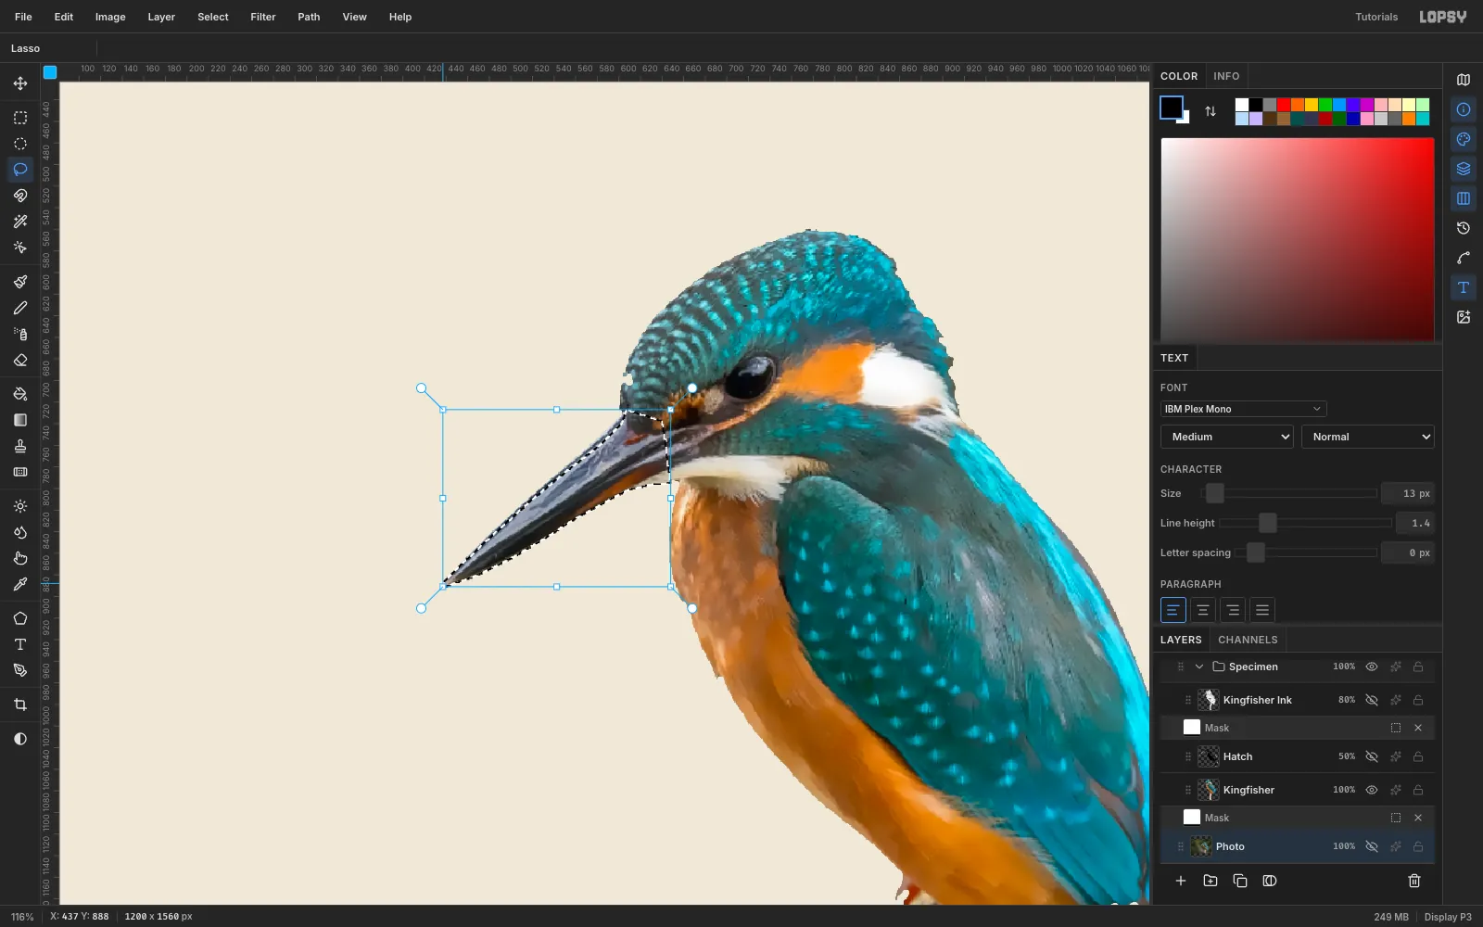Select the Text tool in left toolbar
Screen dimensions: 1483x927
(x=20, y=644)
